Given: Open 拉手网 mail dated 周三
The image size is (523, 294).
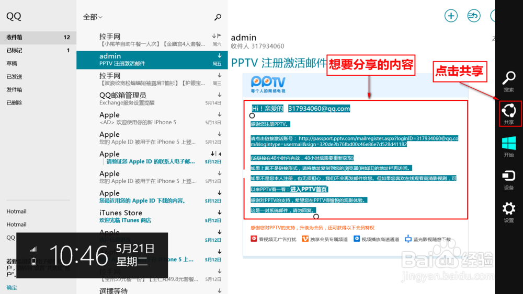Looking at the screenshot, I should [152, 79].
